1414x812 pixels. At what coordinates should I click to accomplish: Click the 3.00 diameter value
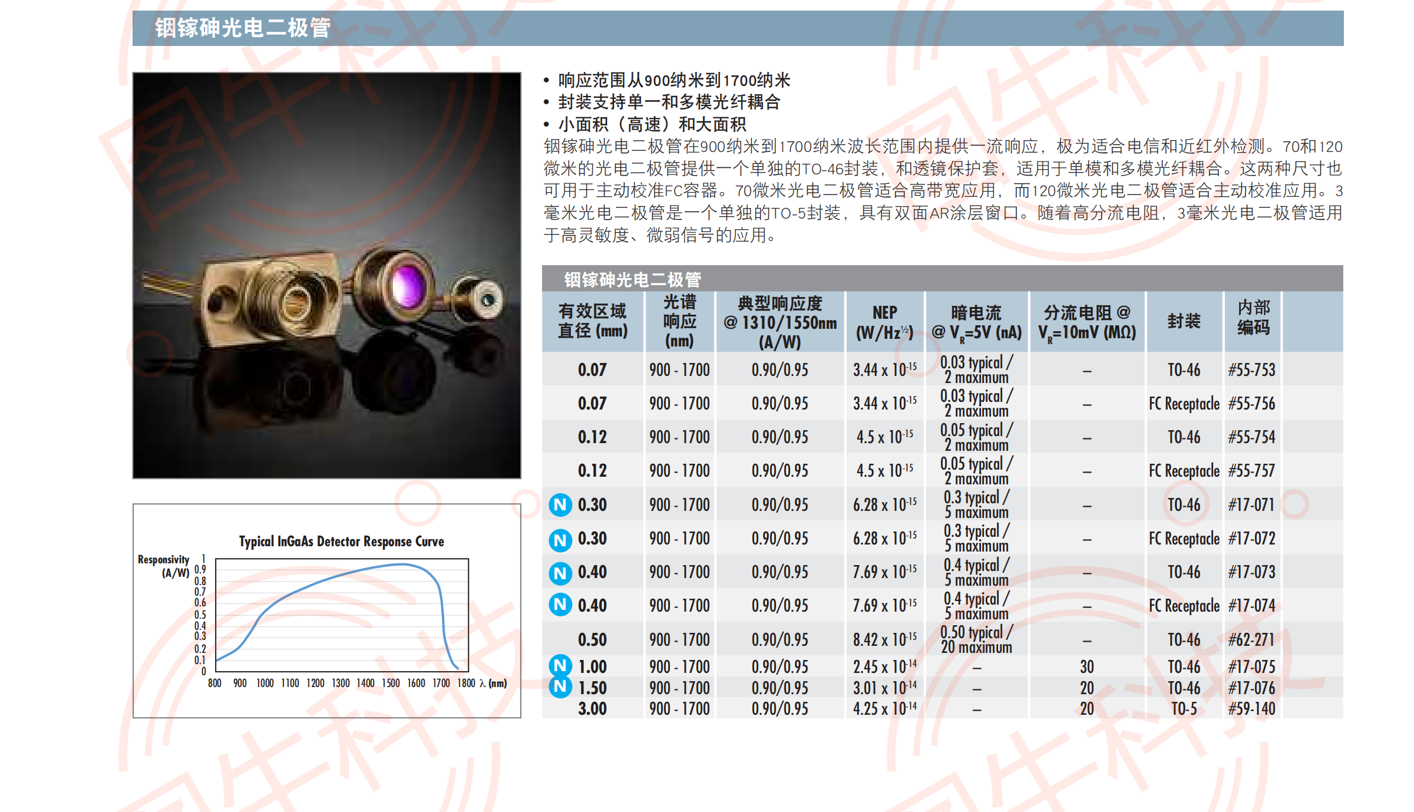[592, 709]
